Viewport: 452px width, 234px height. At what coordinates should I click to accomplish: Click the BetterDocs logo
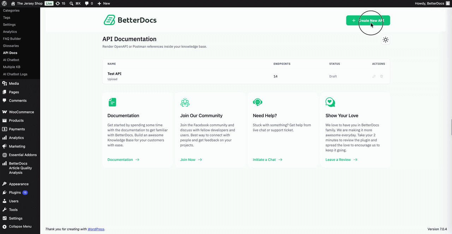130,20
